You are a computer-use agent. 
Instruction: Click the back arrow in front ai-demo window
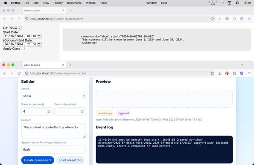[x=5, y=73]
